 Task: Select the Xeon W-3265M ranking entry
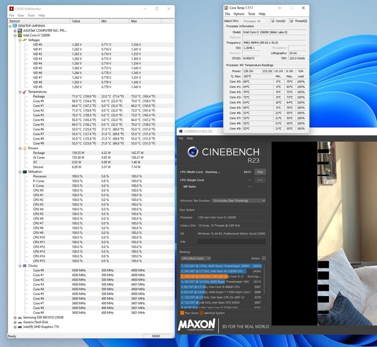pos(221,271)
